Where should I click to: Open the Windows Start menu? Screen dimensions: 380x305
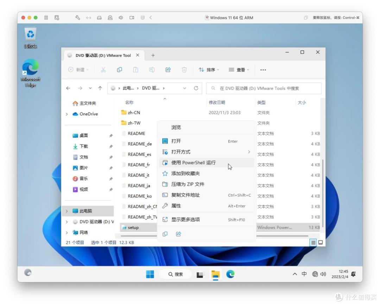coord(150,274)
